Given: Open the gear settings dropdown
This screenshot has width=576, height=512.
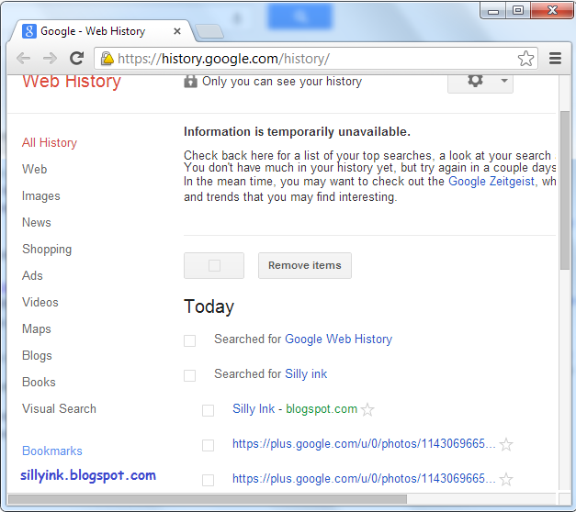Looking at the screenshot, I should pos(480,83).
